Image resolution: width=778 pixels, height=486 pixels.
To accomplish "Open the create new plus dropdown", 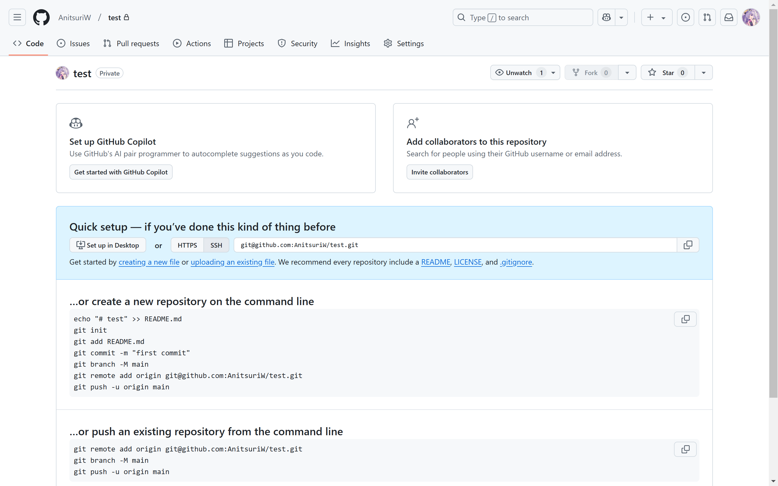I will point(656,17).
